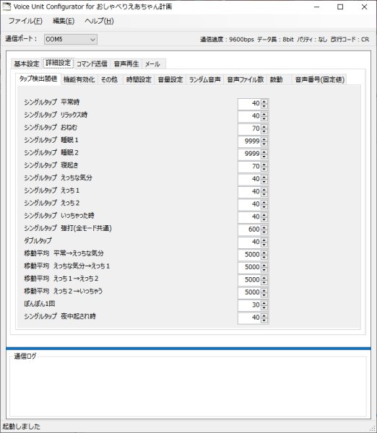Increase 移動平均 平常→えっちな気分 value with up arrow
This screenshot has width=377, height=433.
(x=264, y=253)
